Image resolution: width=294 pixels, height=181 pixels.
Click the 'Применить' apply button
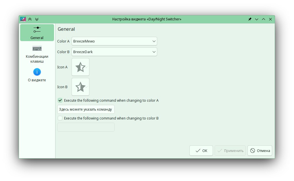pos(230,151)
